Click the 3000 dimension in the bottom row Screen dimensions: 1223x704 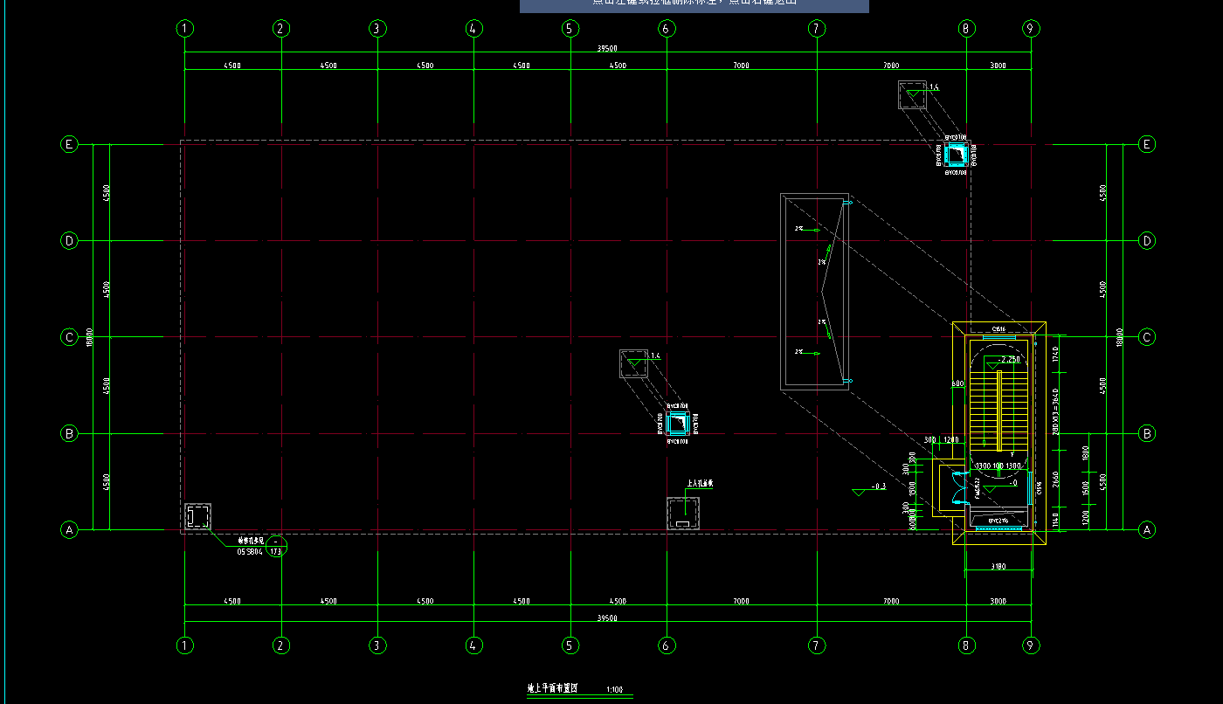(x=998, y=601)
